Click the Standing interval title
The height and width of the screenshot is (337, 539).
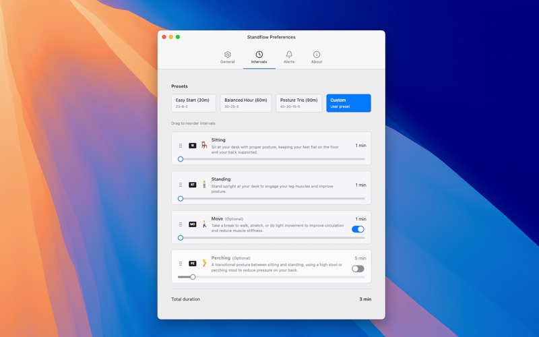coord(221,179)
